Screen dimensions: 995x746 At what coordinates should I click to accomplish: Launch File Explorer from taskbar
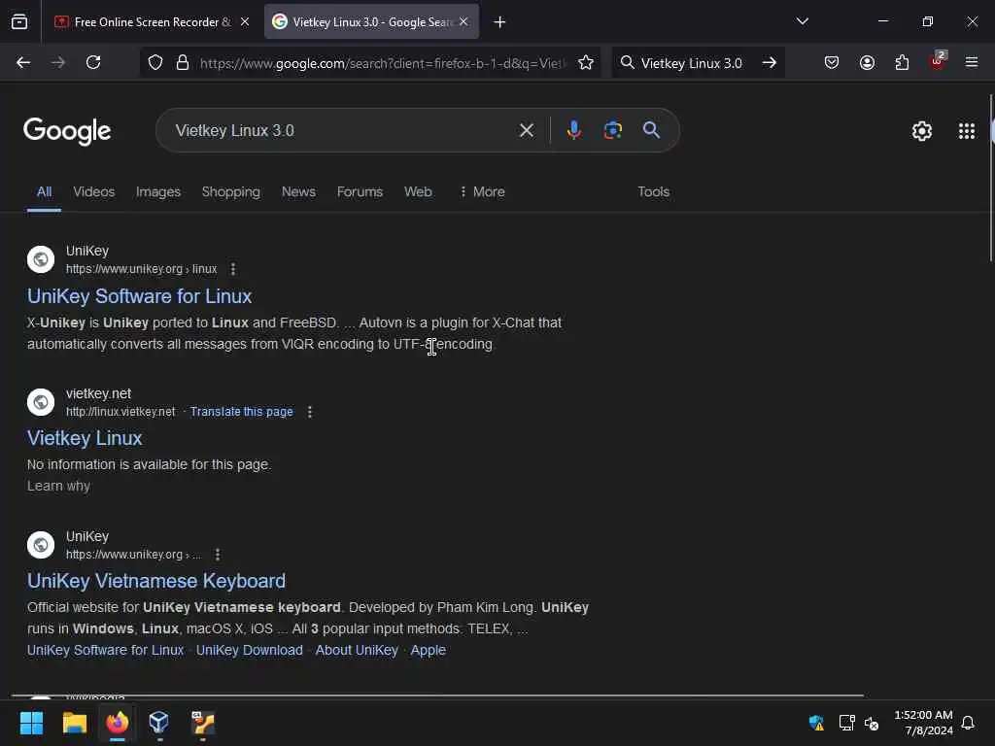74,723
